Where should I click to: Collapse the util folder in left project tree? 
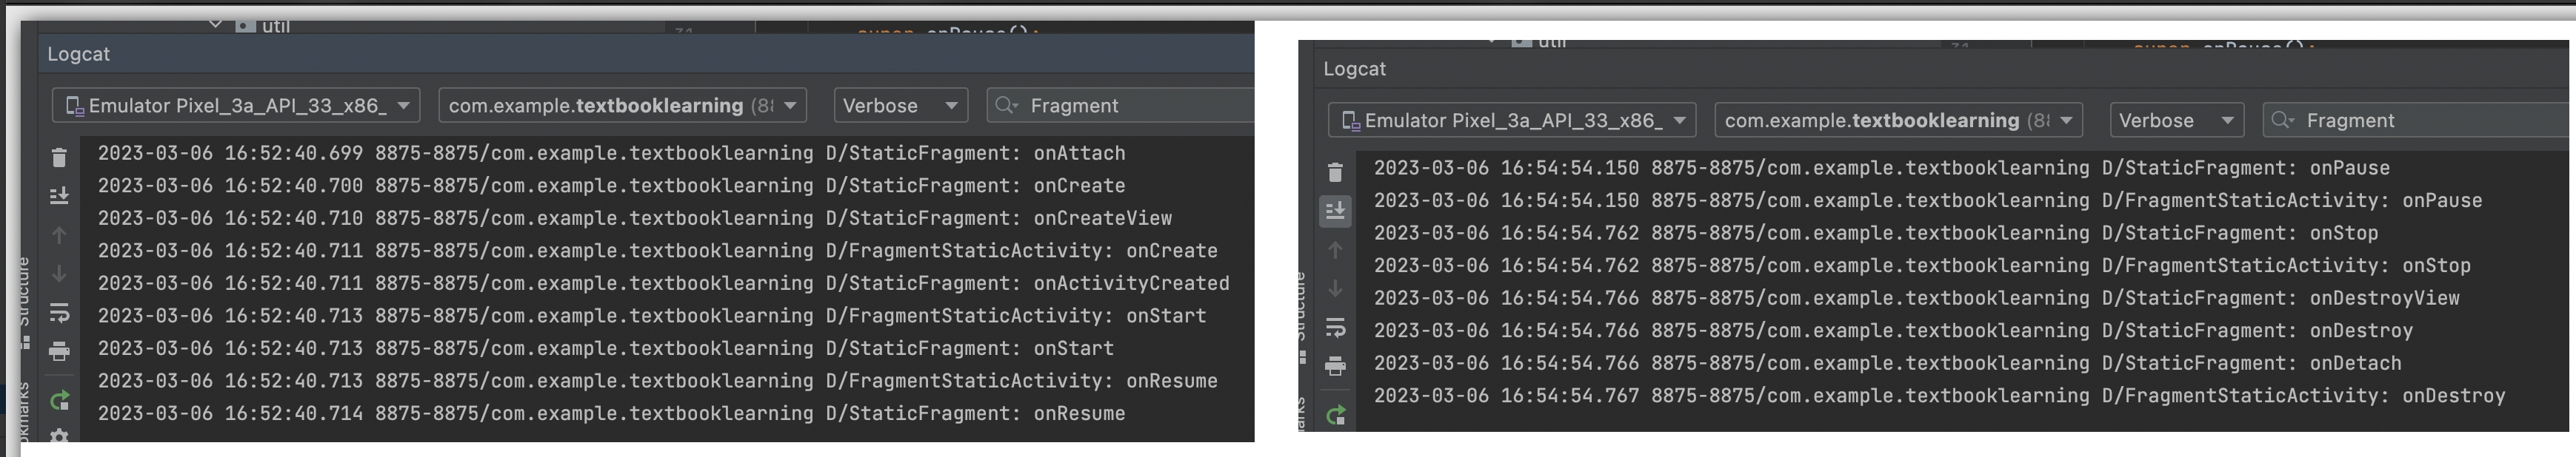point(215,24)
